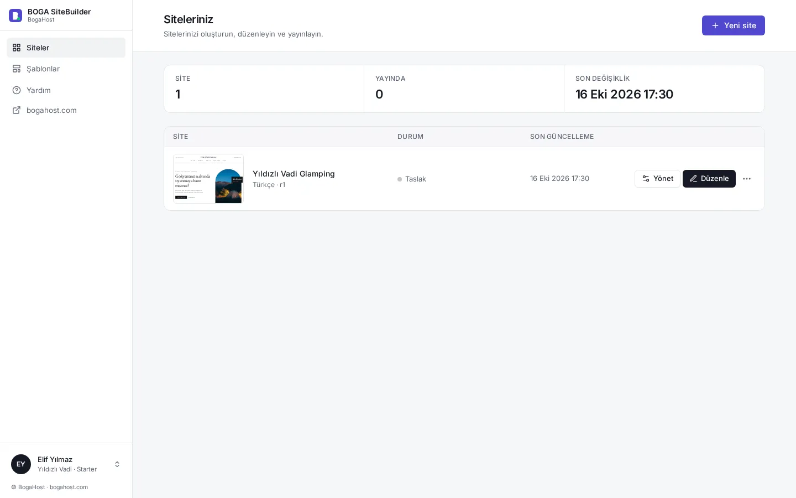
Task: Click the Yönet button
Action: click(657, 179)
